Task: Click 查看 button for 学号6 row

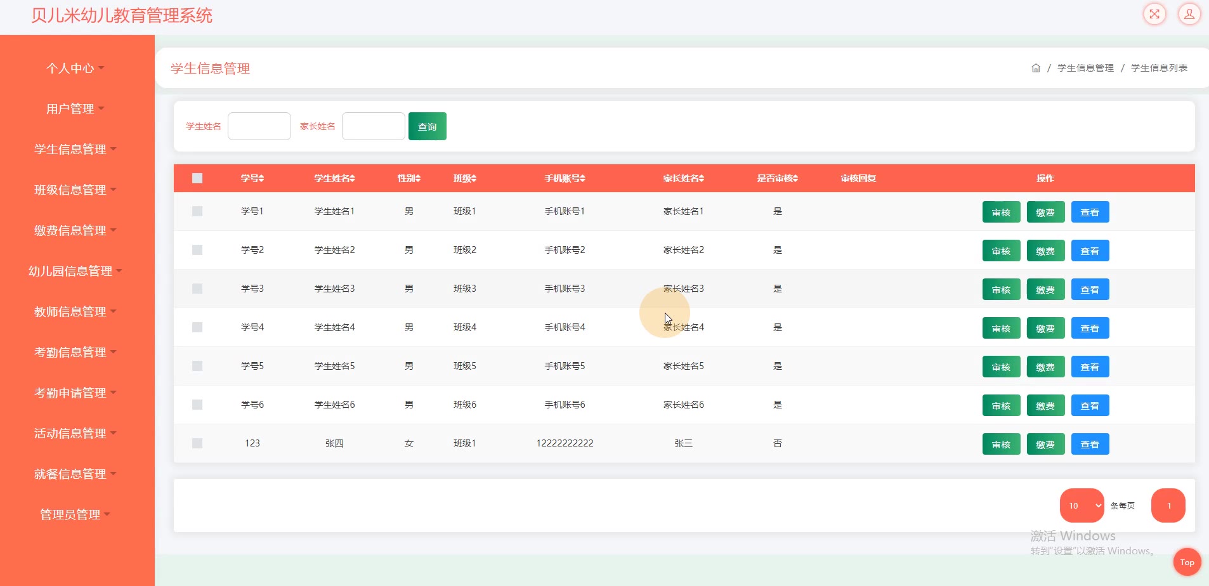Action: point(1090,405)
